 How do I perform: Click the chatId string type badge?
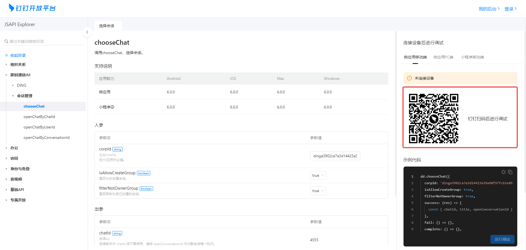pos(117,233)
